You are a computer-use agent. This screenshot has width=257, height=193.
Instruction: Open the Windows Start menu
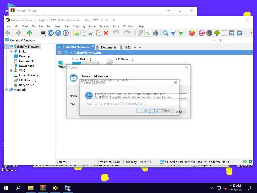[x=6, y=188]
